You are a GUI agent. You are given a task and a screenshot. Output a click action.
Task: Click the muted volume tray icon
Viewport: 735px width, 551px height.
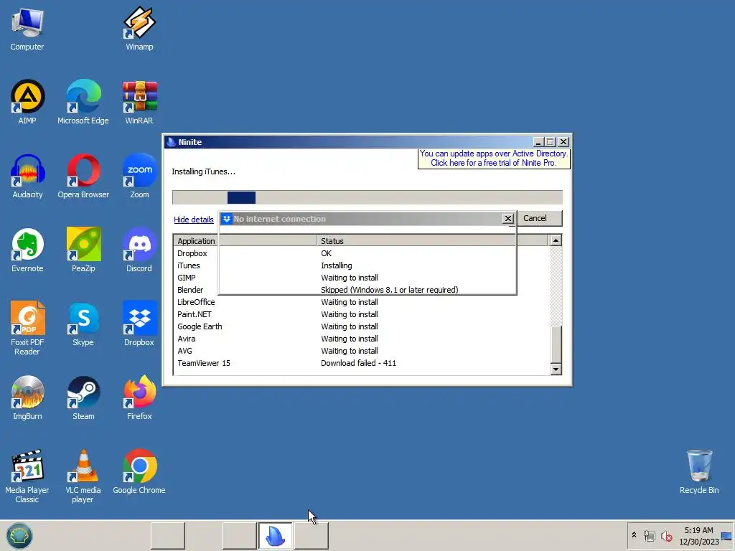click(665, 535)
